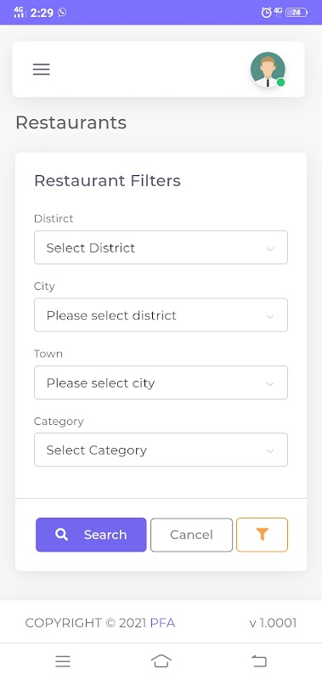Click the Restaurants page heading
Viewport: 322px width, 680px height.
coord(71,122)
